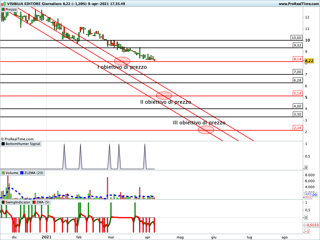This screenshot has height=240, width=320.
Task: Click the black BottomHunter Signal legend icon
Action: click(x=3, y=144)
